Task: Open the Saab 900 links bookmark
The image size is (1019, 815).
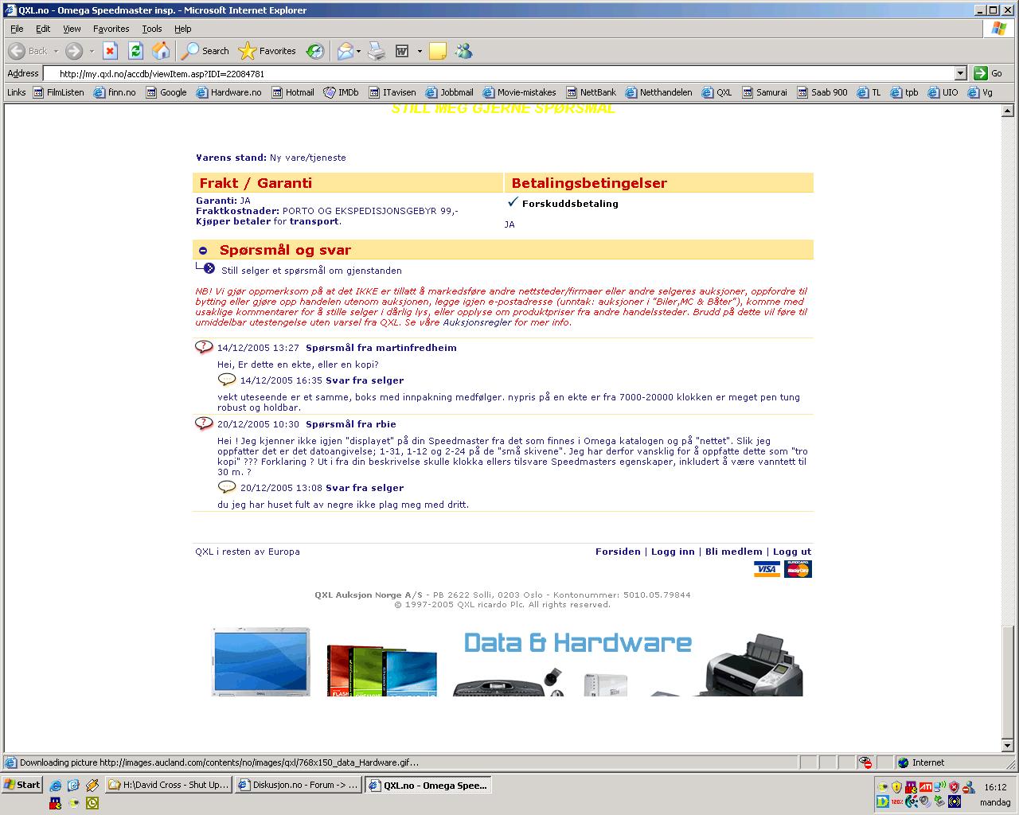Action: point(822,92)
